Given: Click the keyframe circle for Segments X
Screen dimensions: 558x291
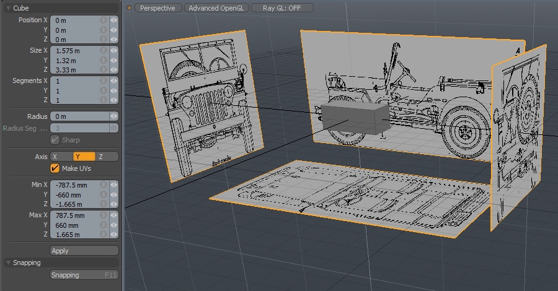Looking at the screenshot, I should (103, 81).
